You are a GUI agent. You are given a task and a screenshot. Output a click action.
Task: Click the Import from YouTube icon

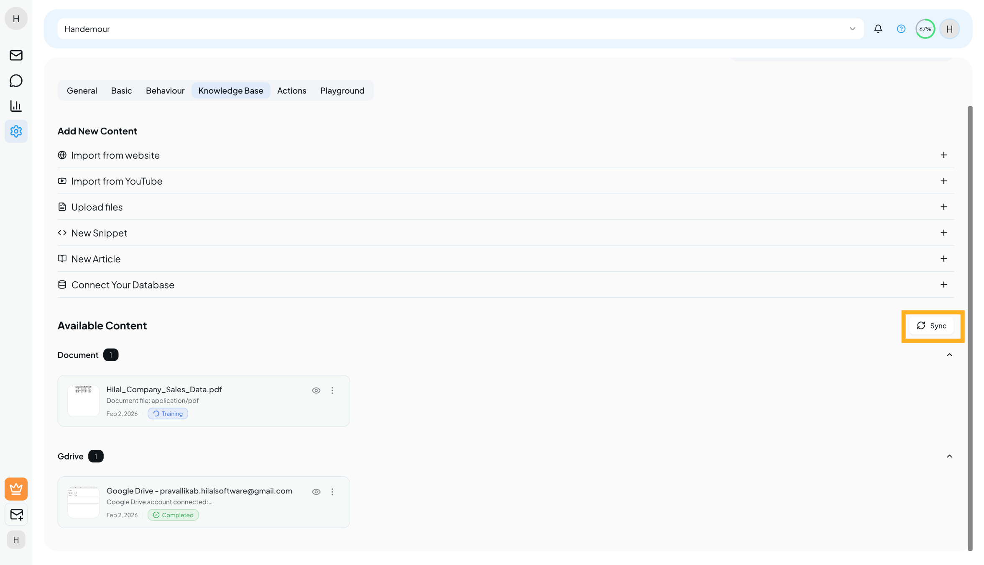[62, 181]
